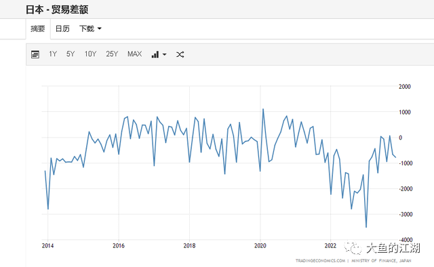Click the 2016 x-axis label
Viewport: 434px width, 267px height.
[119, 246]
